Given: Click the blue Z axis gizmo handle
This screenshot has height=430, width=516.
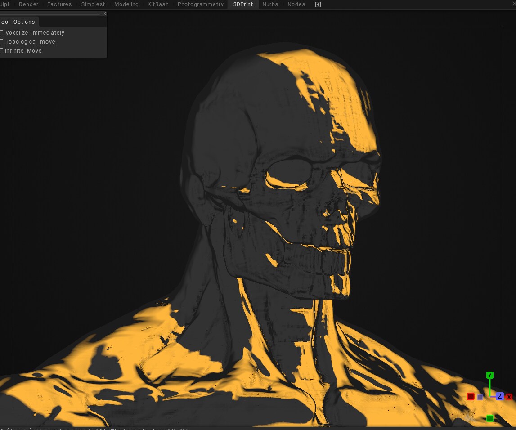Looking at the screenshot, I should (x=499, y=396).
